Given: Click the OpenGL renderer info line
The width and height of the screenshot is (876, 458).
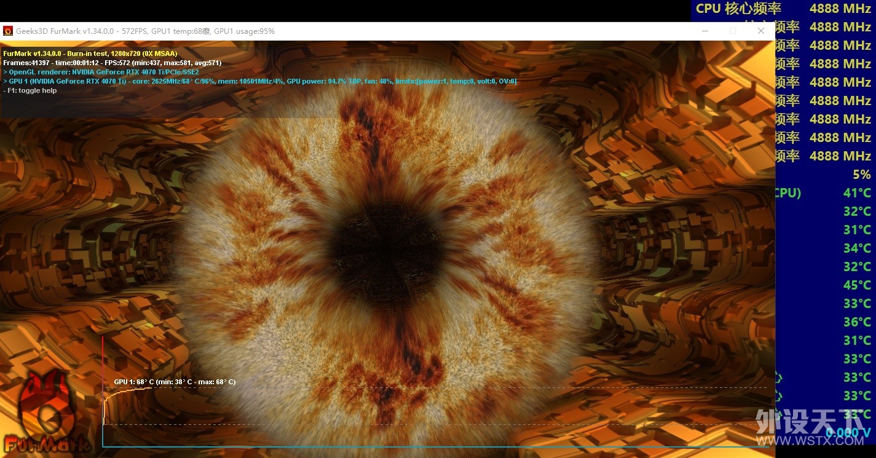Looking at the screenshot, I should click(101, 72).
